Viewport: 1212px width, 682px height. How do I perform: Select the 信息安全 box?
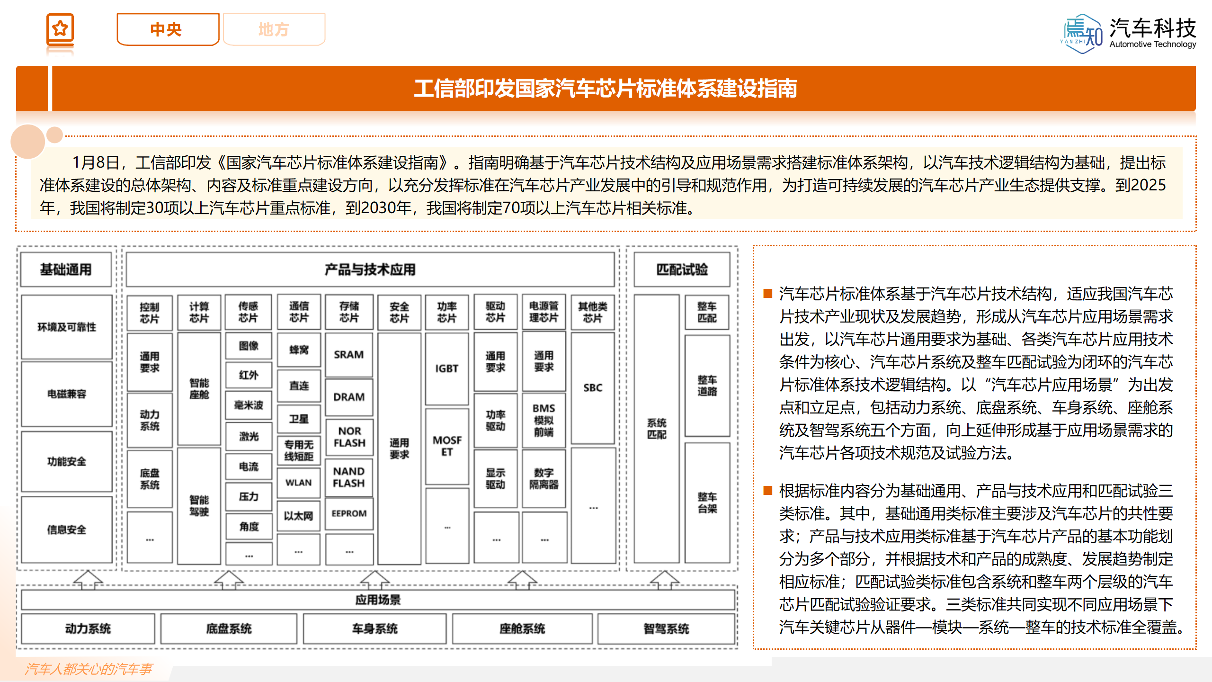coord(67,529)
